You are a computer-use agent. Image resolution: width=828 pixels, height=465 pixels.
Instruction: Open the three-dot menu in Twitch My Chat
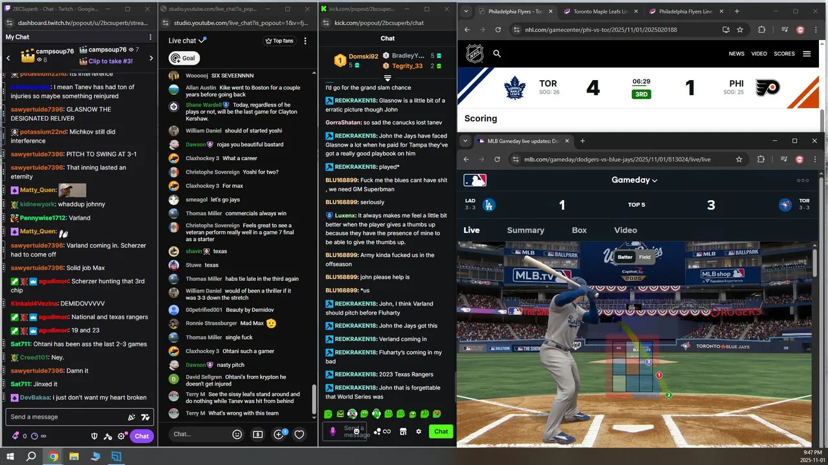coord(151,37)
